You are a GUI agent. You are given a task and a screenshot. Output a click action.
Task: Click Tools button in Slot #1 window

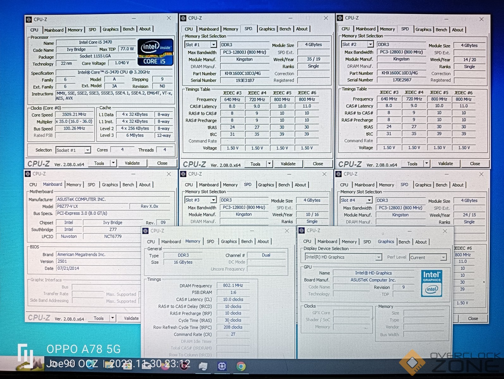point(255,164)
